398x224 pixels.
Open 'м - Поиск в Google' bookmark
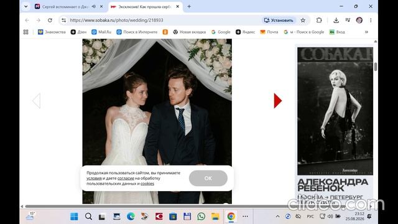tap(304, 32)
